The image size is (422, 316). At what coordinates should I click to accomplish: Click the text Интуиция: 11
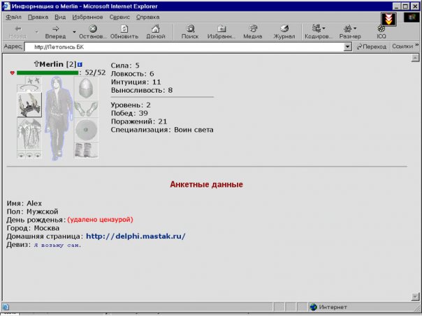[136, 82]
